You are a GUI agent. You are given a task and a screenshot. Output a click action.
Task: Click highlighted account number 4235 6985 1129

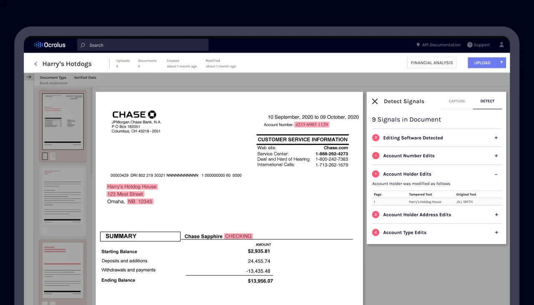click(x=312, y=125)
